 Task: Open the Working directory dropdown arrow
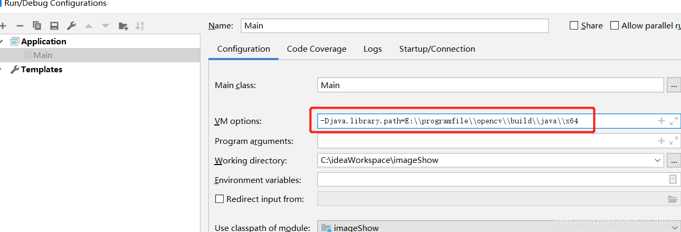click(x=657, y=160)
